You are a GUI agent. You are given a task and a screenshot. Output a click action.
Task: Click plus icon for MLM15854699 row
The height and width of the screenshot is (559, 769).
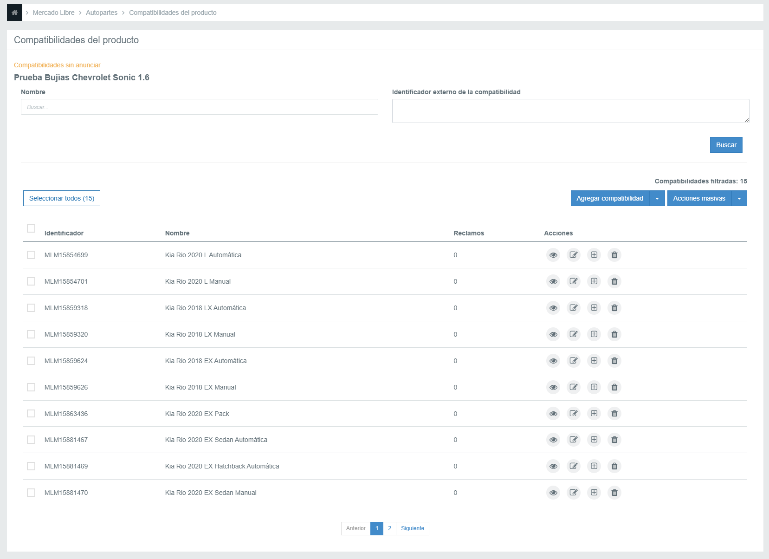[x=594, y=255]
